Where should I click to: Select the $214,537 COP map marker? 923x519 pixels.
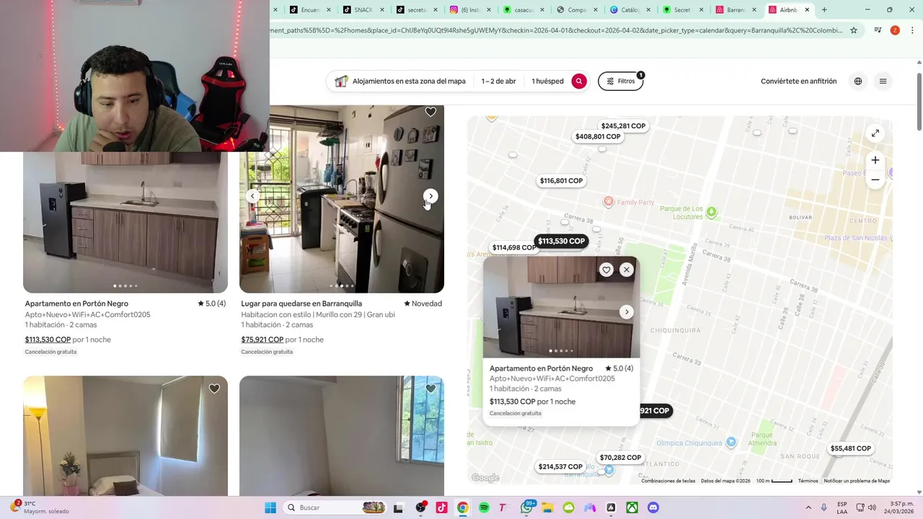pyautogui.click(x=560, y=467)
